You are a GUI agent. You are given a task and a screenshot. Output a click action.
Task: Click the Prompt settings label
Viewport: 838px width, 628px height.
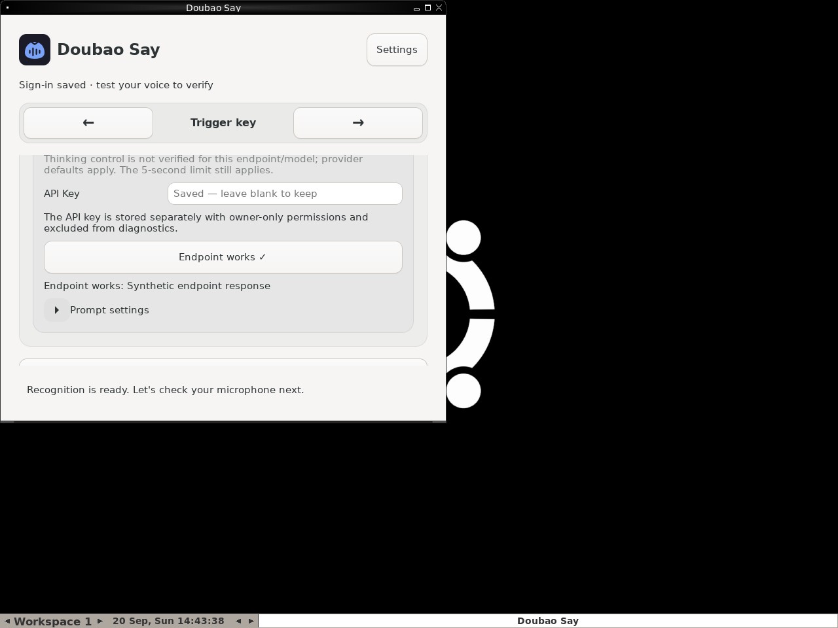(109, 310)
